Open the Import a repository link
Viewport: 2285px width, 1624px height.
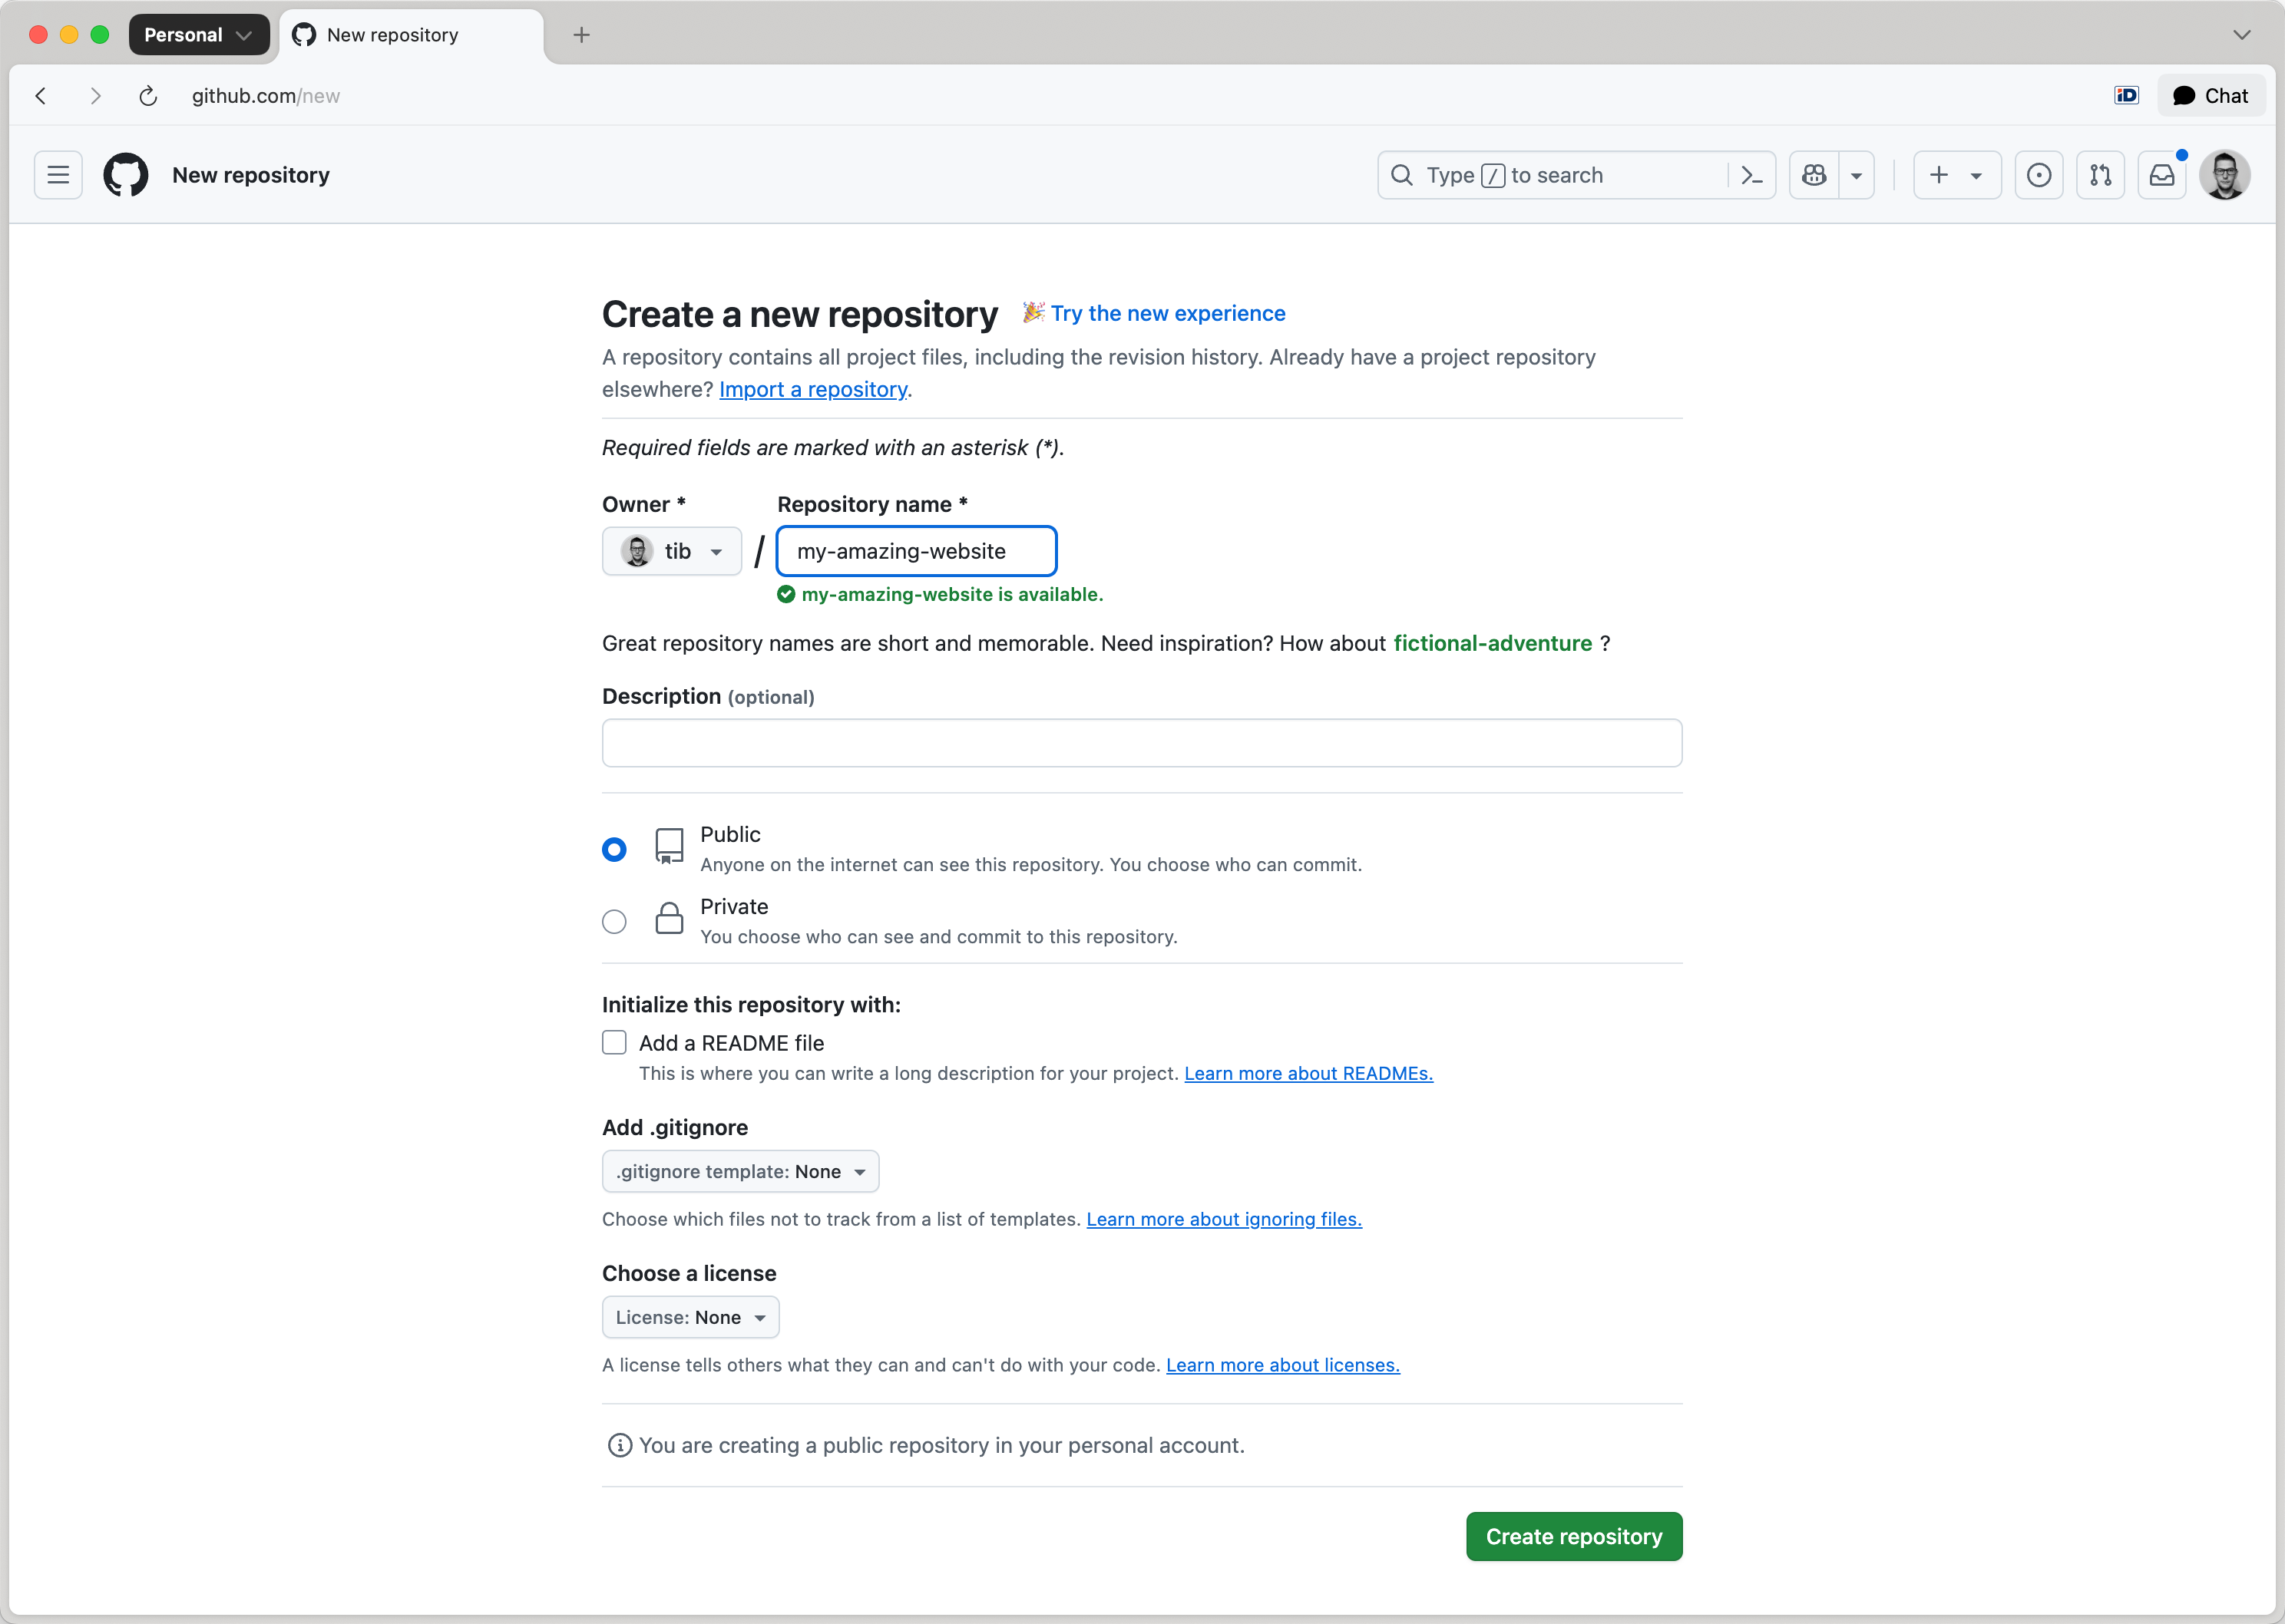point(812,389)
